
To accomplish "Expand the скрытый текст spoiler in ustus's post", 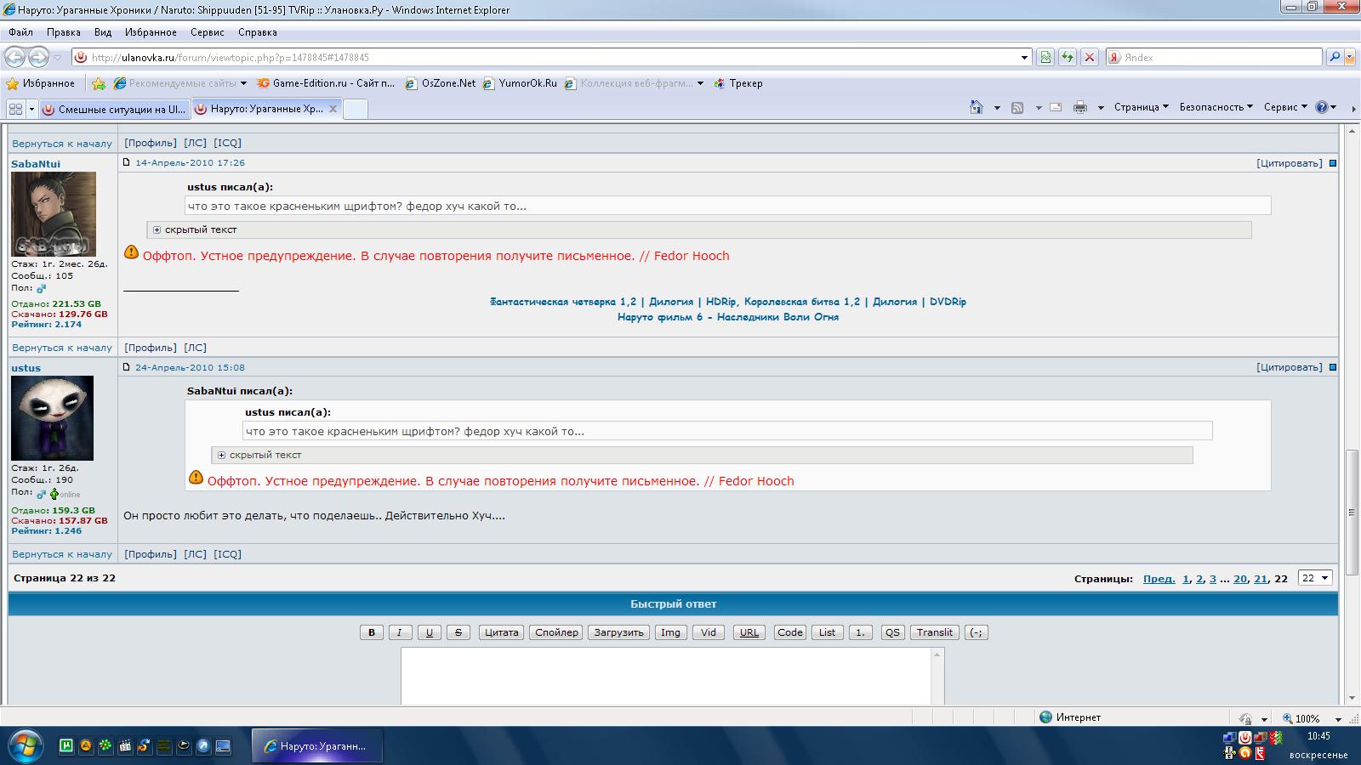I will (x=221, y=455).
